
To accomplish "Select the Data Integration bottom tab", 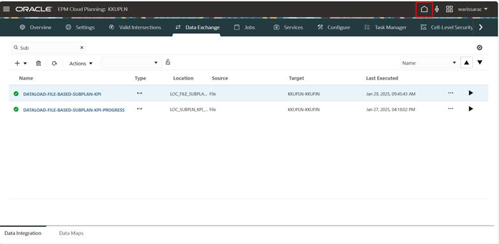I will 23,233.
